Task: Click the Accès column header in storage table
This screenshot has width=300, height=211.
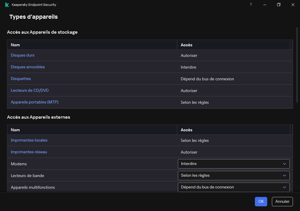Action: tap(187, 45)
